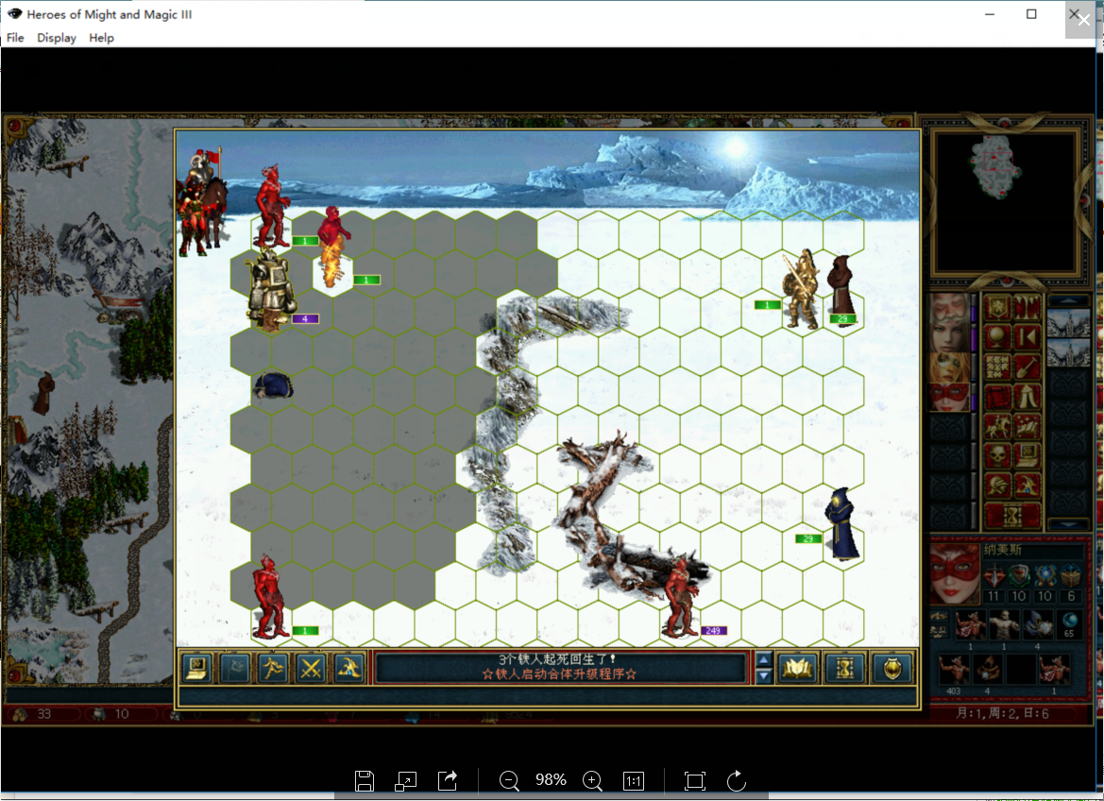
Task: Click the wizard hat button in adventure panel
Action: [1027, 486]
